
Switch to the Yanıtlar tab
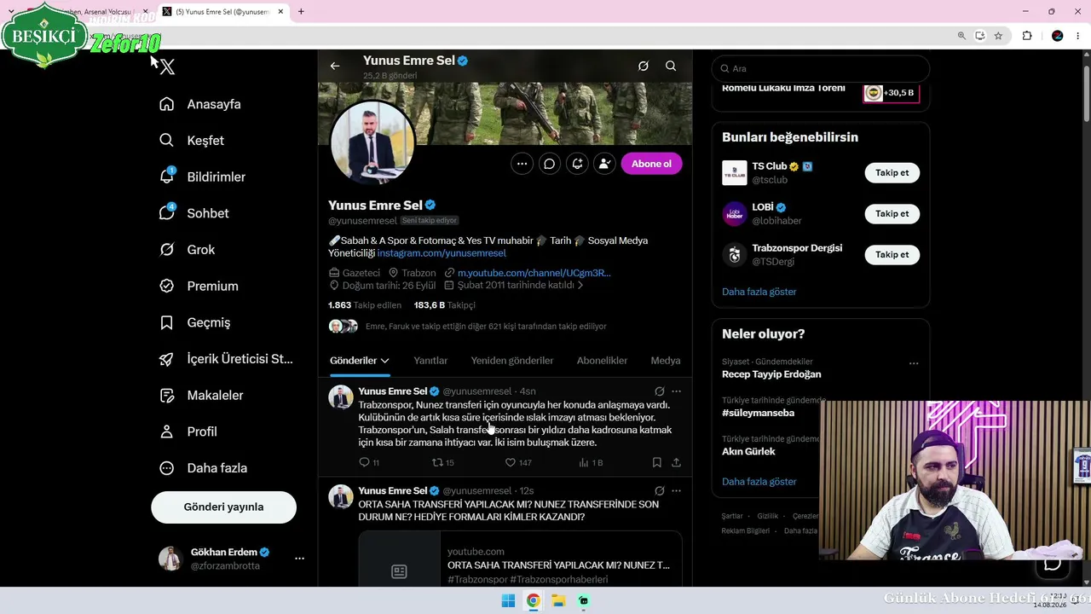430,361
